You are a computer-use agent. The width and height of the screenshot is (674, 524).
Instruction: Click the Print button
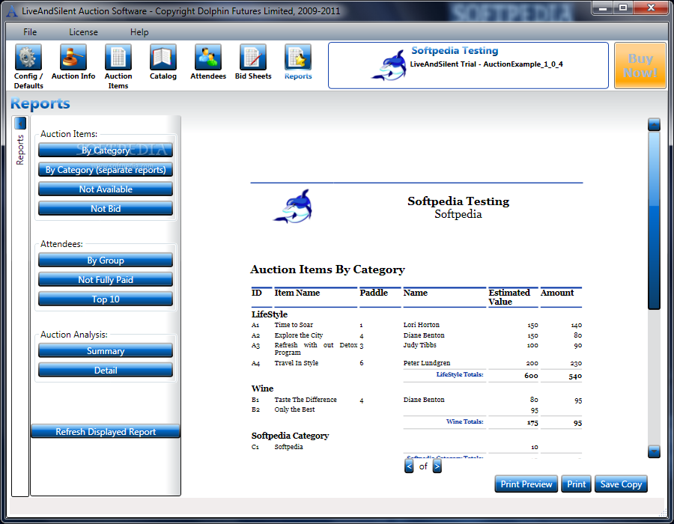coord(576,484)
